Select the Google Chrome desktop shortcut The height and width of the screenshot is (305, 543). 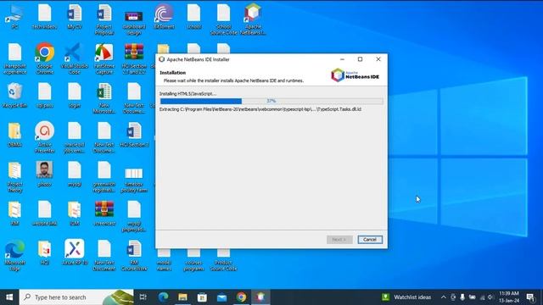(45, 58)
